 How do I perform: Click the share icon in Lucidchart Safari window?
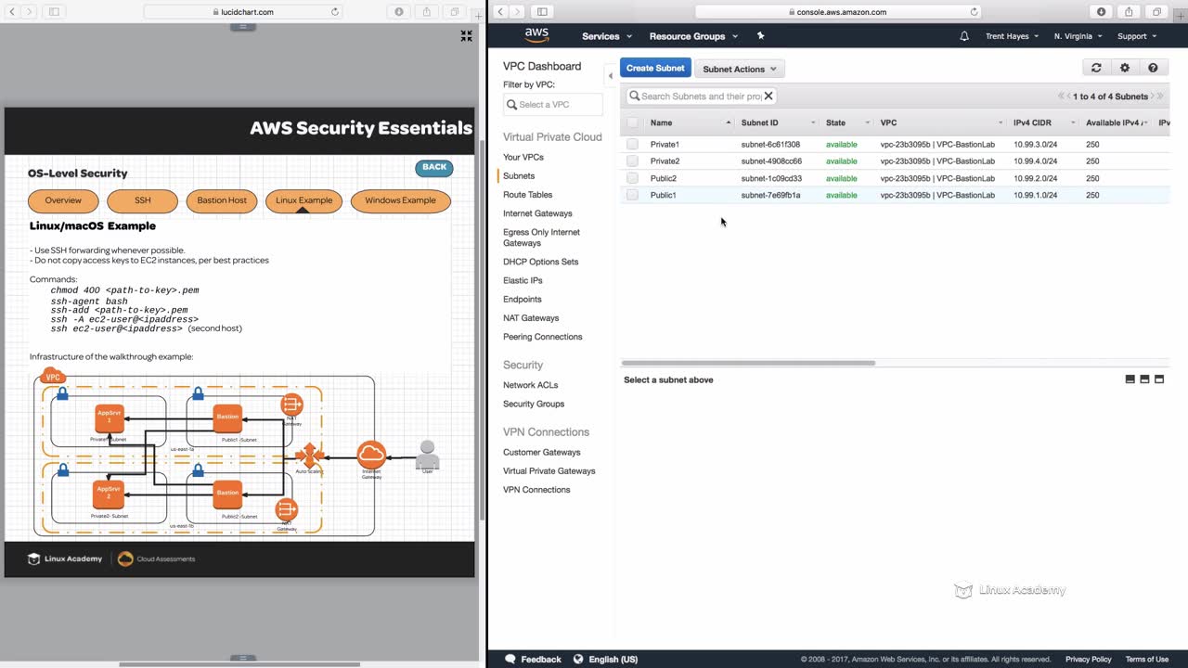(x=426, y=12)
